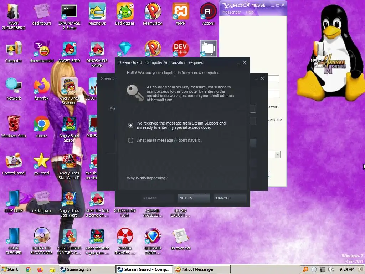Launch the BEJEWED TWIST shortcut

pyautogui.click(x=153, y=241)
